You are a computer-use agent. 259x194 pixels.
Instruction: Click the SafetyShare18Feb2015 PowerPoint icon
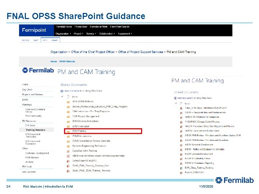click(x=68, y=161)
